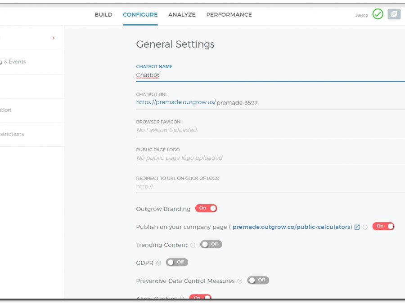Switch to the BUILD tab
Image resolution: width=405 pixels, height=303 pixels.
coord(103,15)
